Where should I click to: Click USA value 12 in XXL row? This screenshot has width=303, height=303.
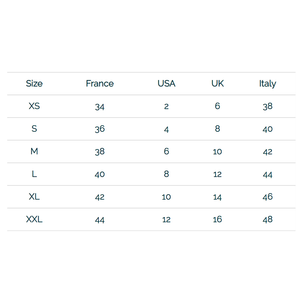166,220
